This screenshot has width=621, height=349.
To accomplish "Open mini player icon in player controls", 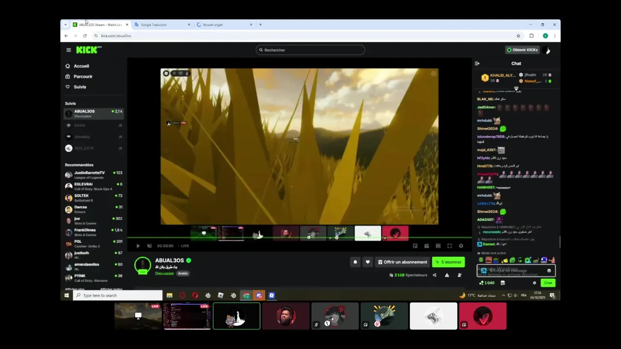I will (415, 246).
